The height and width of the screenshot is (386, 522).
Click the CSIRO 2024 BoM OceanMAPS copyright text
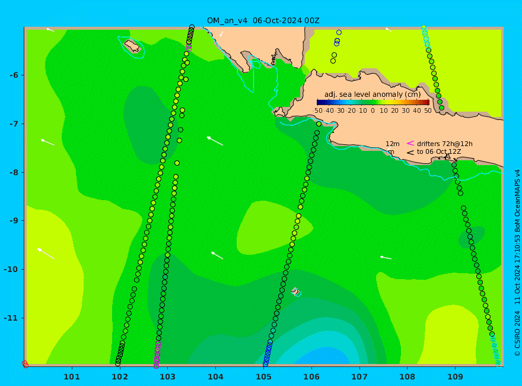pos(517,263)
